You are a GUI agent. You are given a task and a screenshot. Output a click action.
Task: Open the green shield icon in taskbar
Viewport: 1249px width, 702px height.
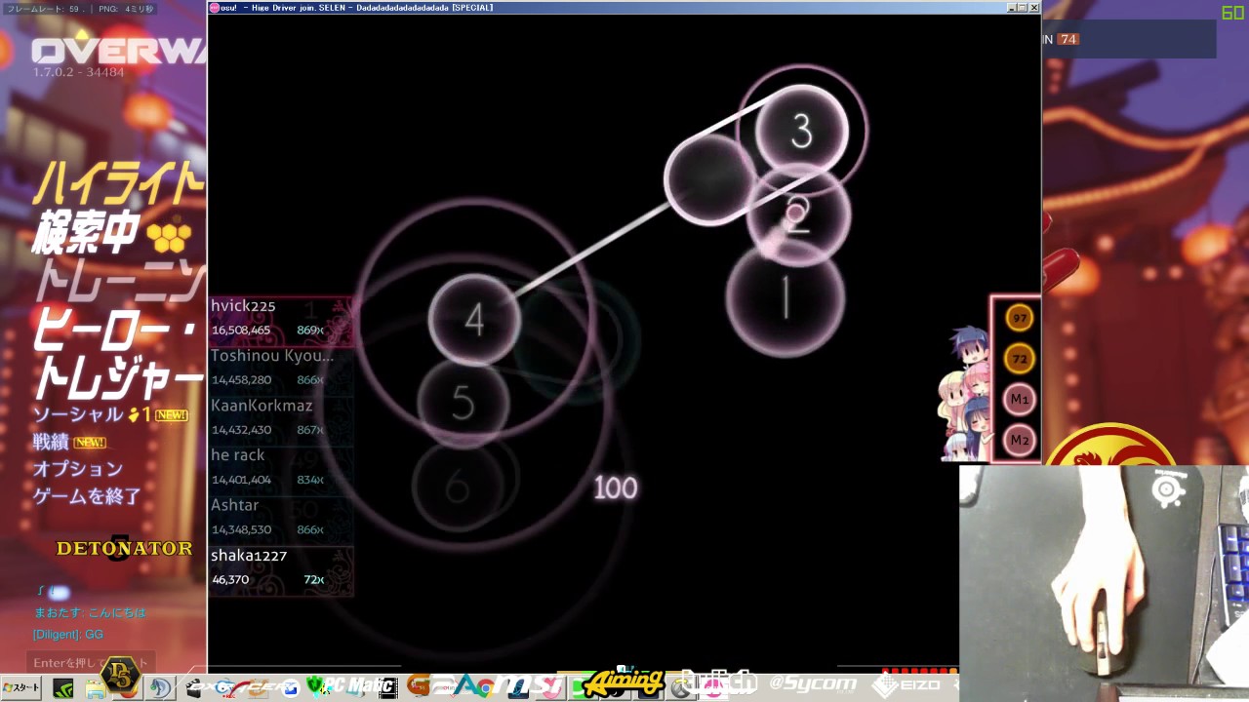(316, 686)
